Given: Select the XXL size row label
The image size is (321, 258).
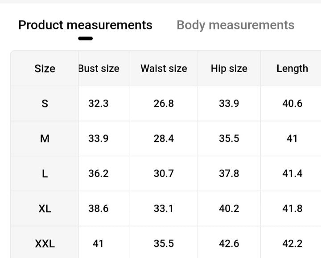Looking at the screenshot, I should (x=45, y=243).
